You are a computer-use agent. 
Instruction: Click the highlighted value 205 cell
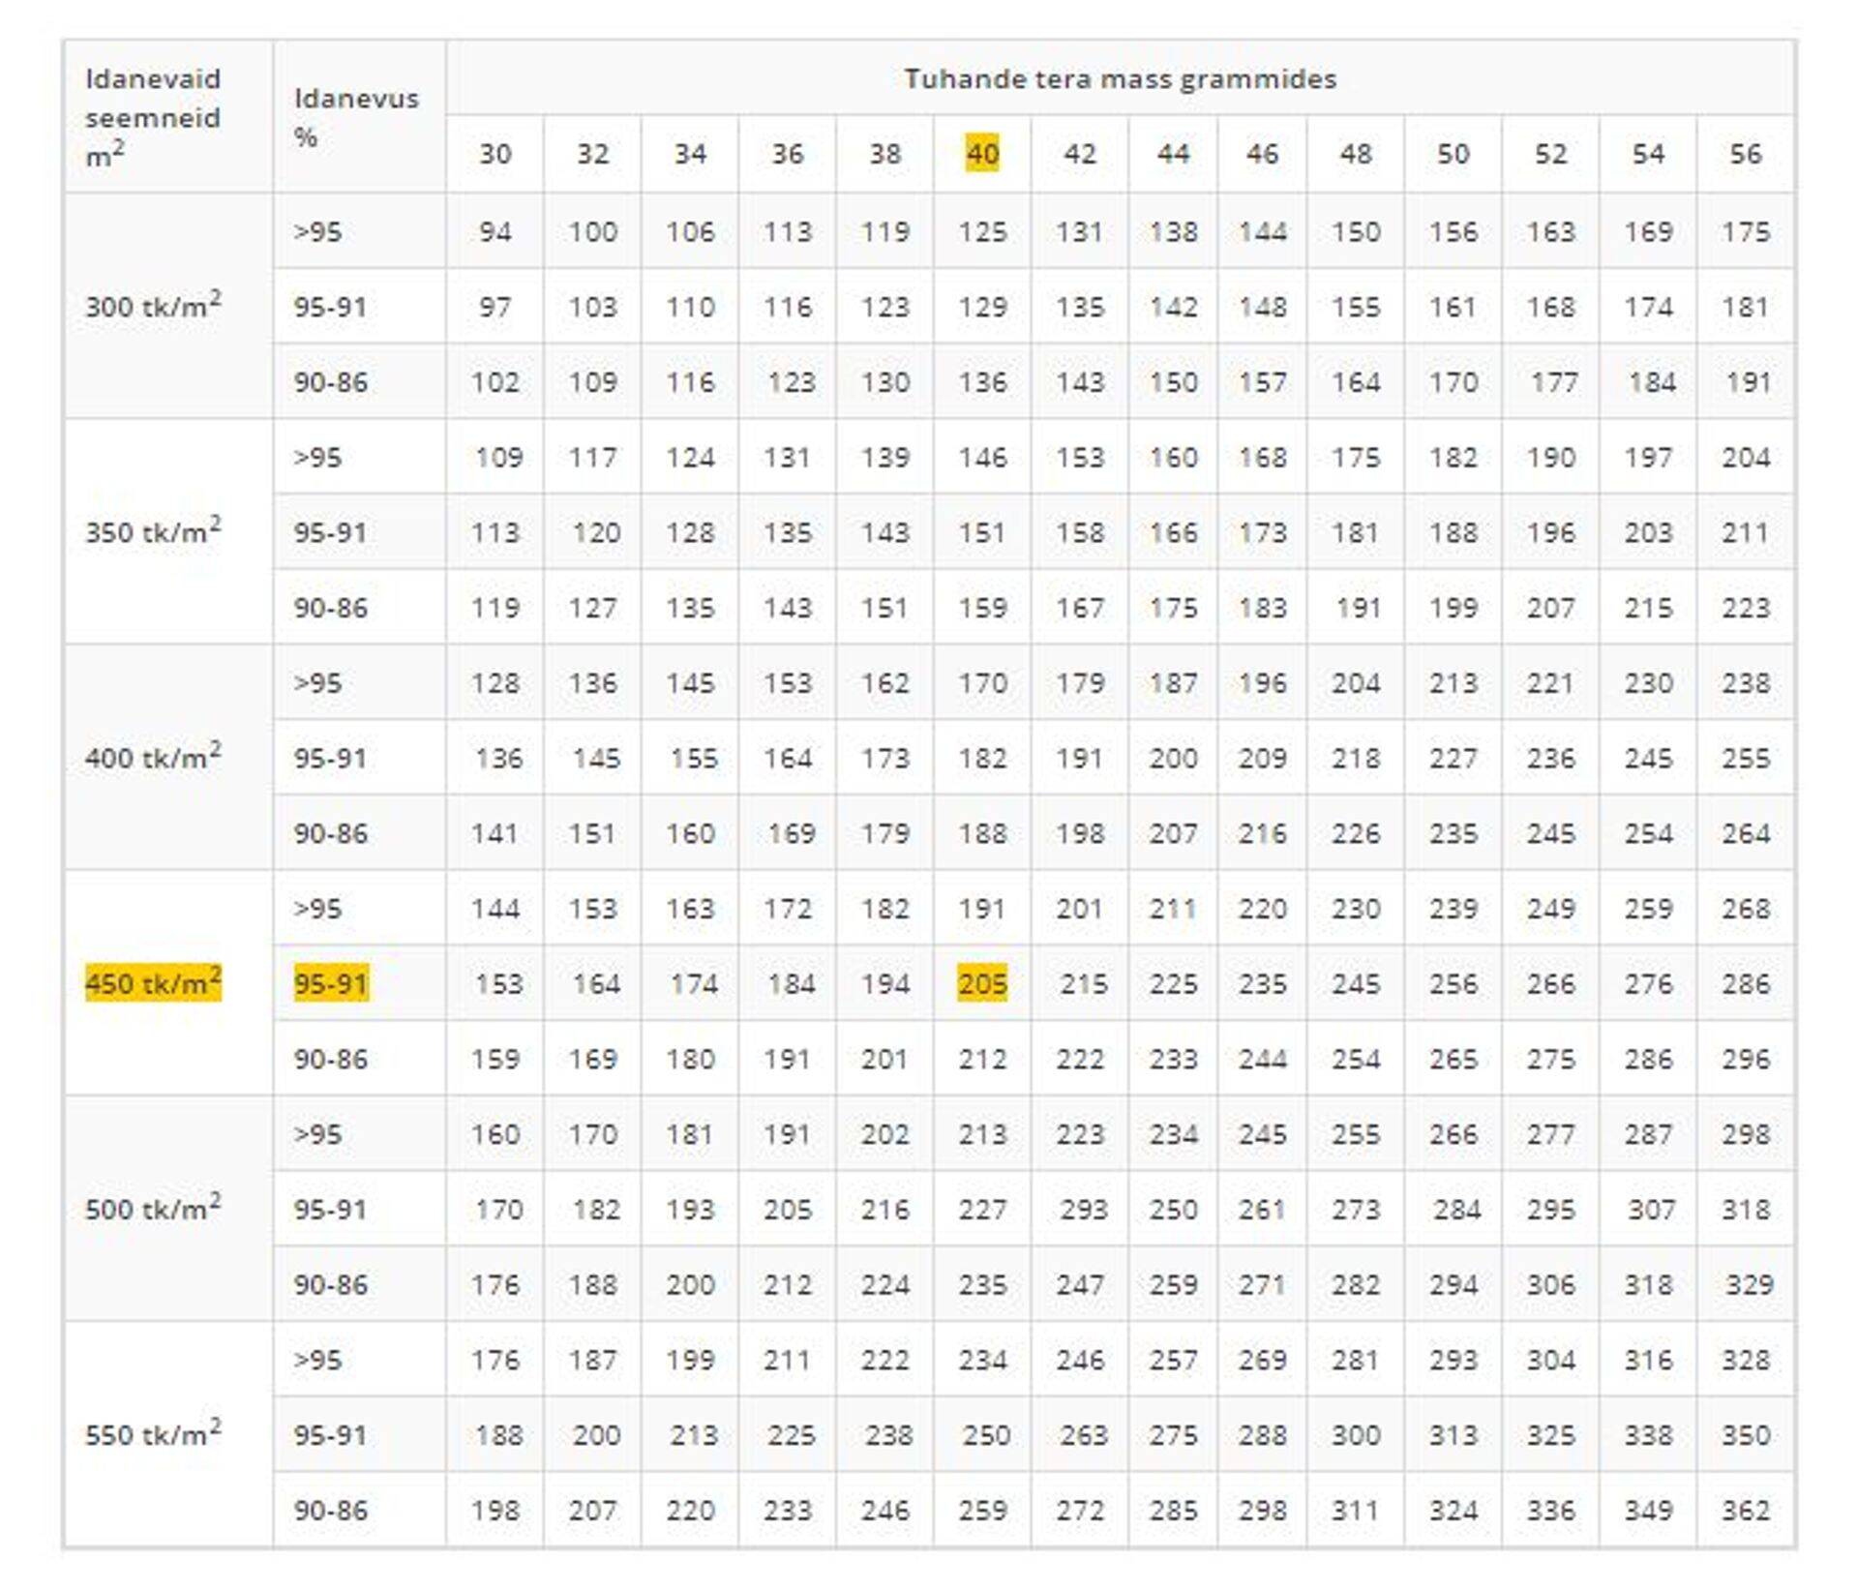[x=982, y=983]
